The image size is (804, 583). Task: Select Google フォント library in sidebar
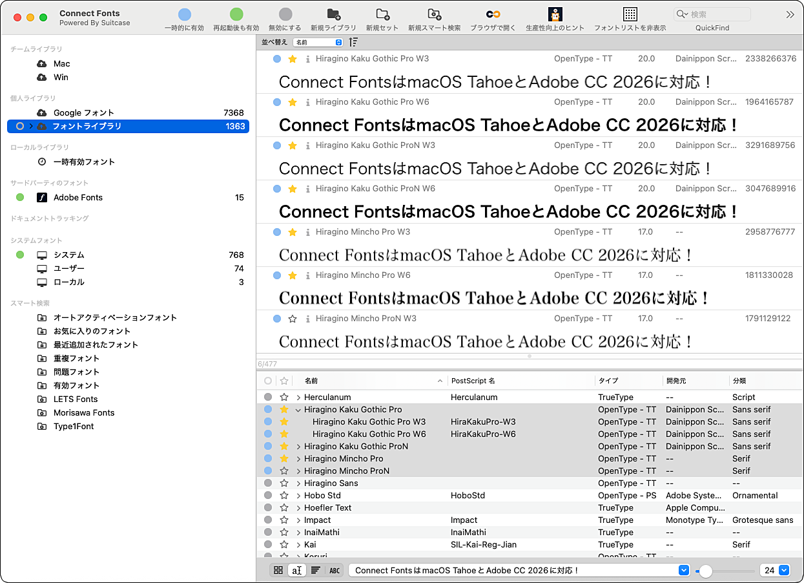(x=83, y=113)
